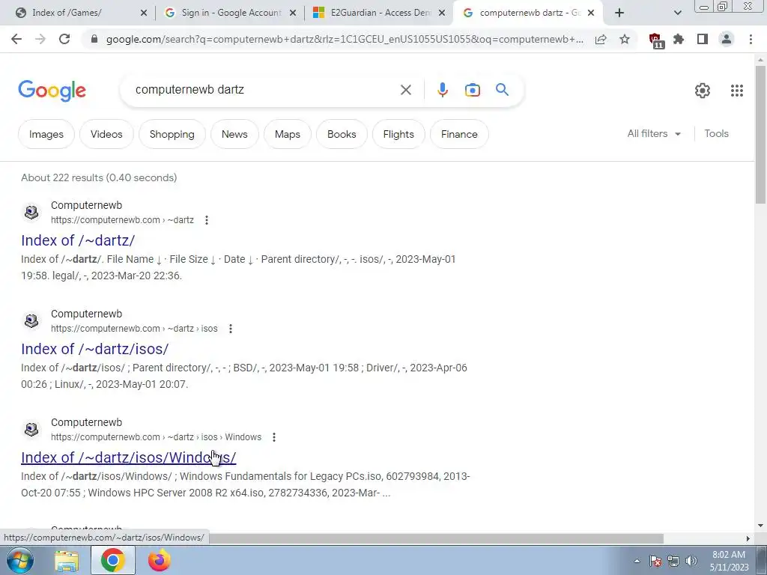The width and height of the screenshot is (767, 575).
Task: Close the Index of /Games/ tab
Action: click(x=144, y=13)
